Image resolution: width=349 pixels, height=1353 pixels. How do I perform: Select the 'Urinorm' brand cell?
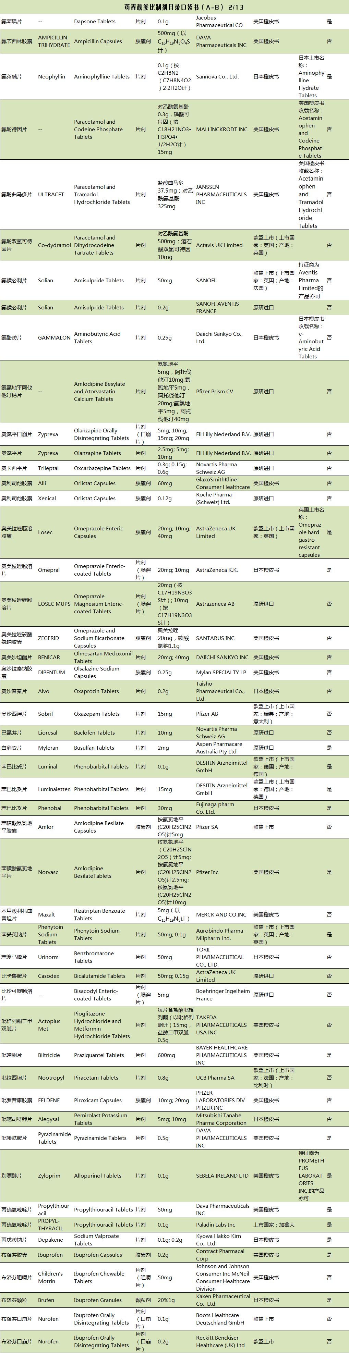(x=48, y=957)
